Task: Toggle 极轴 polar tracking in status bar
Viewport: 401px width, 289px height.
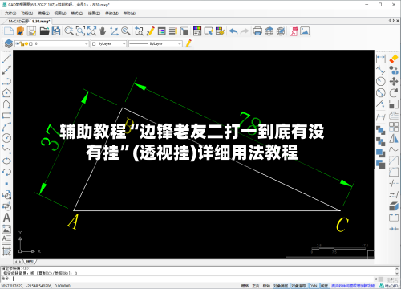Action: [266, 286]
